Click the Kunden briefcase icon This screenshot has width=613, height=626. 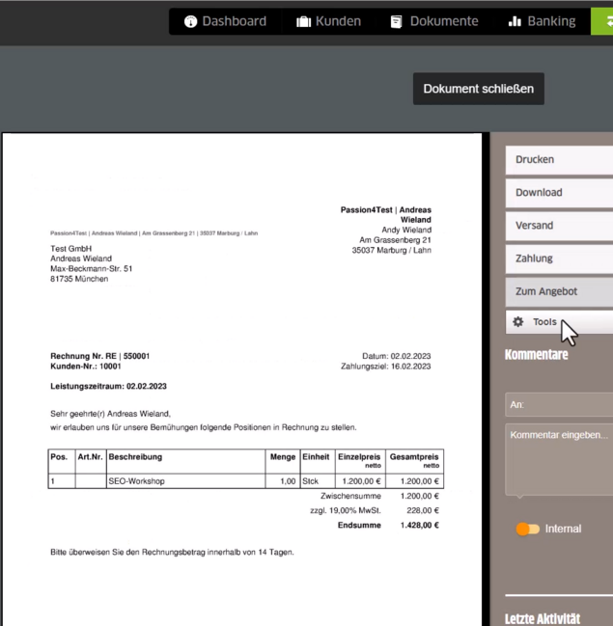tap(304, 21)
